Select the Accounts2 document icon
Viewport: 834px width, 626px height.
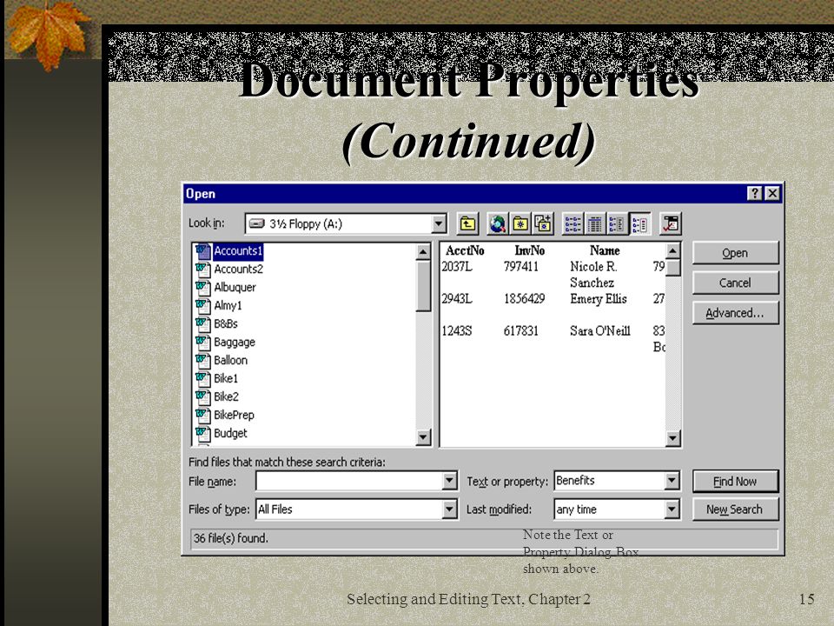202,270
